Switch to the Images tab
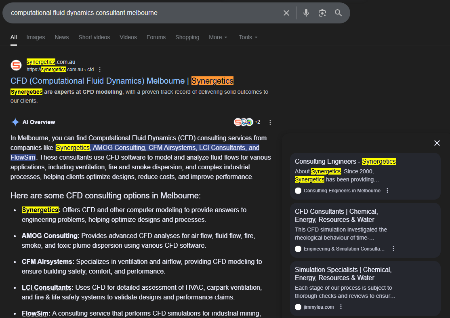This screenshot has width=450, height=318. [36, 37]
